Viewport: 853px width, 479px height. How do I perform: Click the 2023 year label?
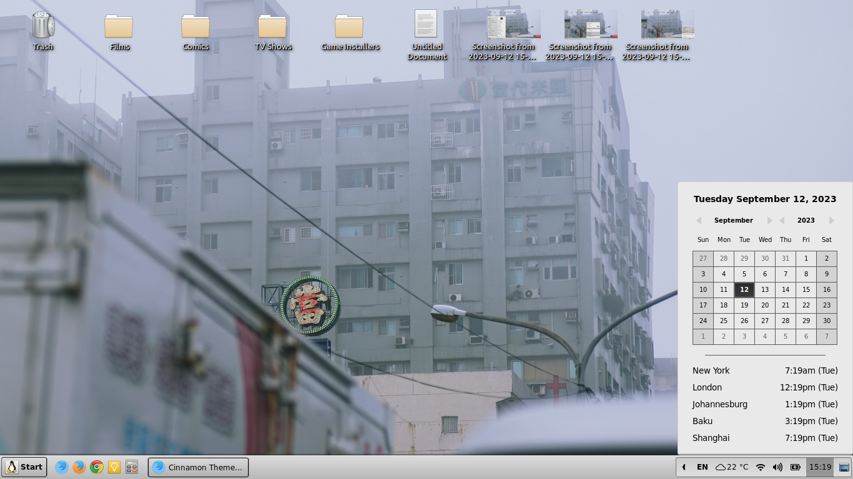click(806, 220)
